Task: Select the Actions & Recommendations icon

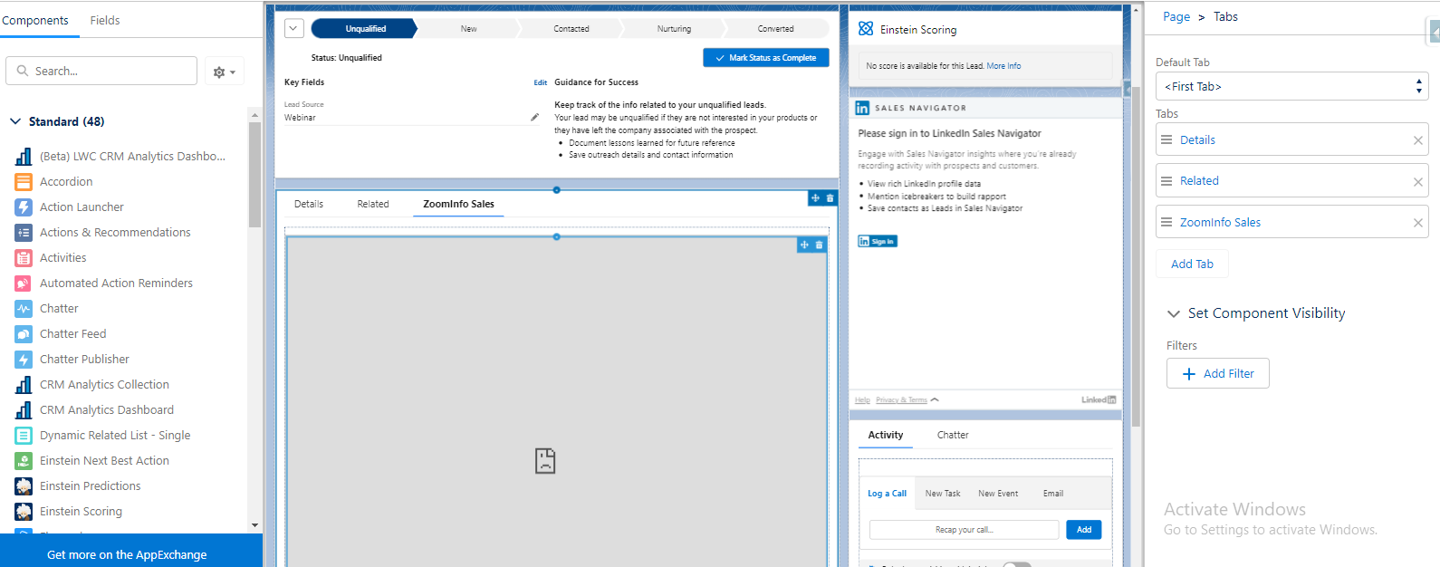Action: 24,233
